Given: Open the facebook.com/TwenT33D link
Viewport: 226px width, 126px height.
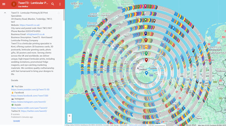Looking at the screenshot, I should [30, 96].
